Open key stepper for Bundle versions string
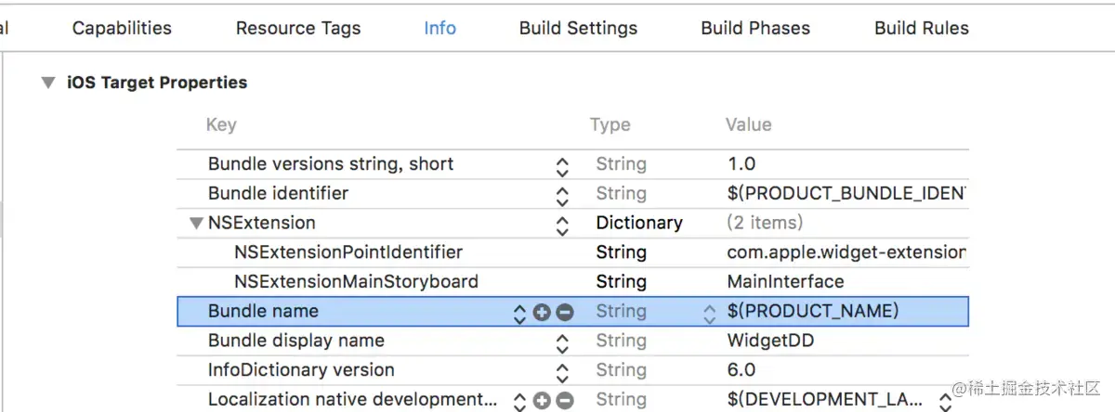Screen dimensions: 1115x412 point(562,166)
